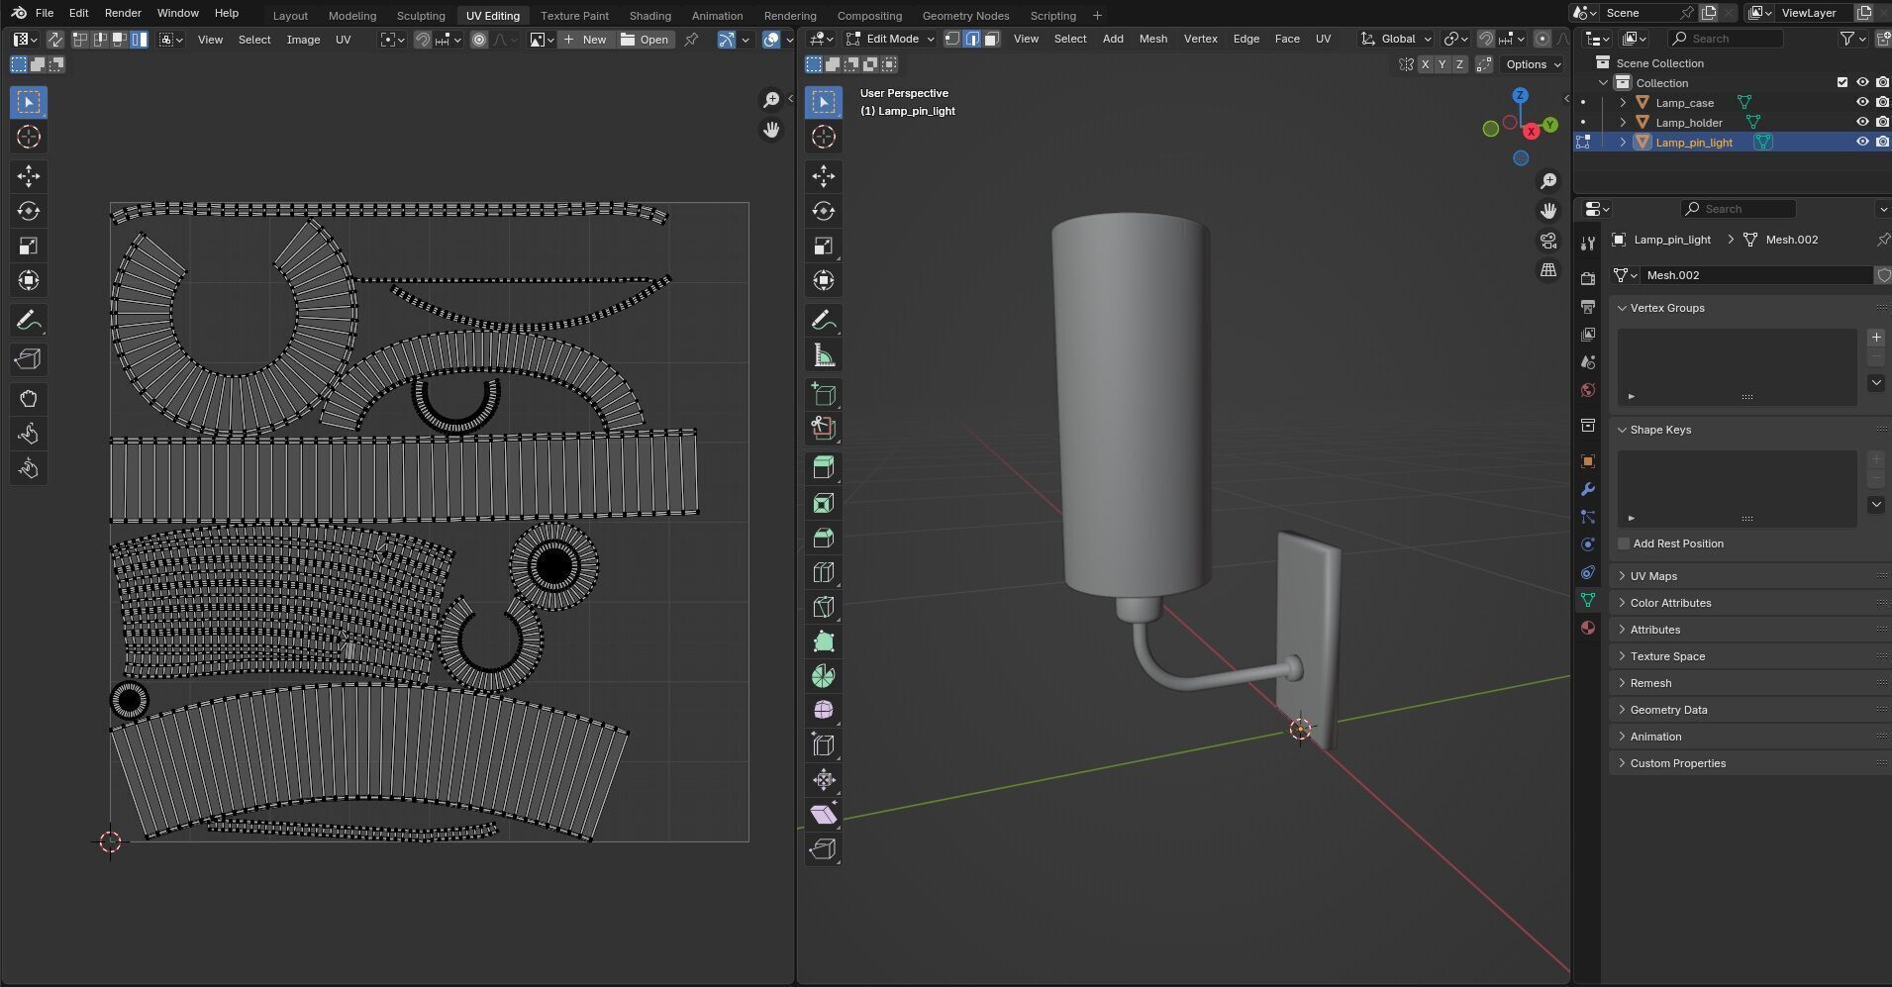Viewport: 1892px width, 987px height.
Task: Toggle Lamp_pin_light viewport visibility
Action: [x=1862, y=143]
